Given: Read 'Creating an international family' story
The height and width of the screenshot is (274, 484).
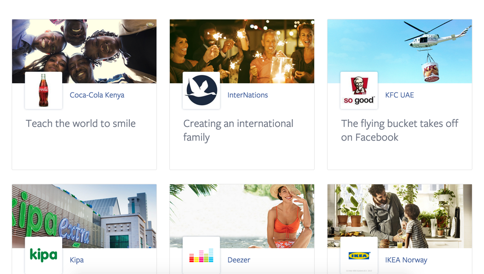Looking at the screenshot, I should tap(238, 130).
